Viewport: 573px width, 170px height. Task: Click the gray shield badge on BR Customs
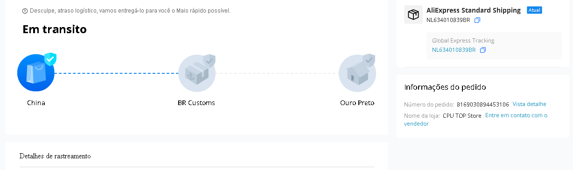point(210,60)
